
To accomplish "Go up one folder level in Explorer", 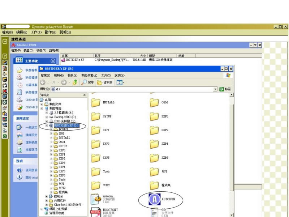I will point(75,82).
